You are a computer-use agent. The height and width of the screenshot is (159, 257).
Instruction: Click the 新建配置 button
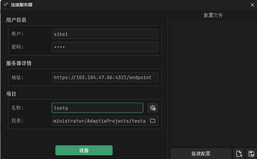click(201, 154)
